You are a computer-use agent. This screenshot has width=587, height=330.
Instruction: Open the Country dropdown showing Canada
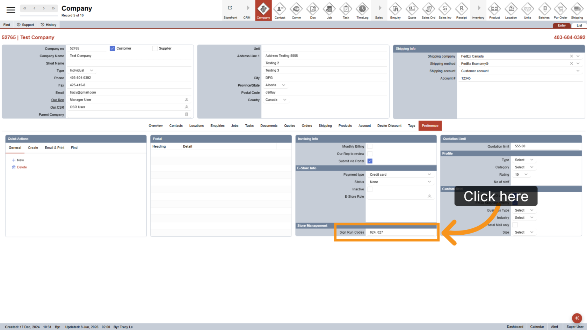(x=276, y=100)
